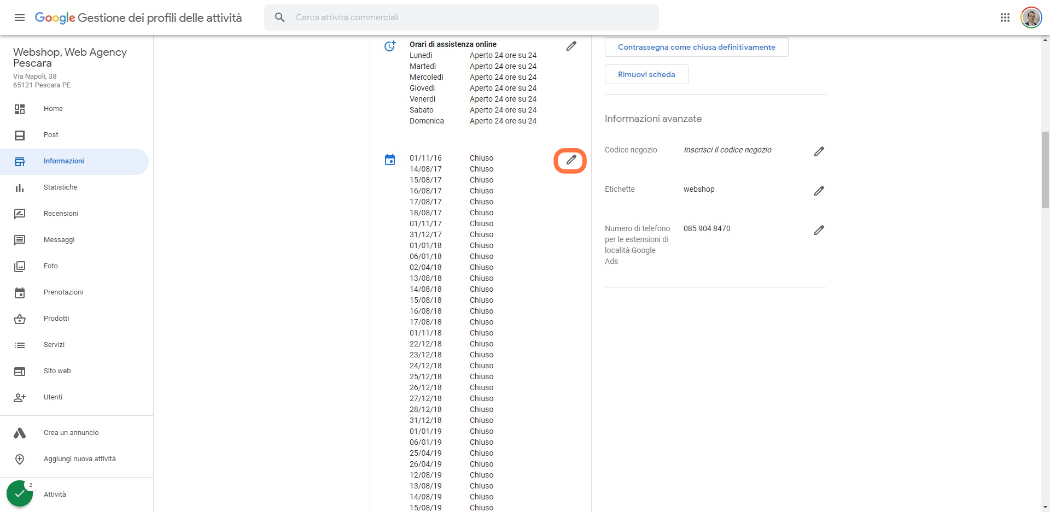
Task: Edit special closed dates pencil
Action: 571,160
